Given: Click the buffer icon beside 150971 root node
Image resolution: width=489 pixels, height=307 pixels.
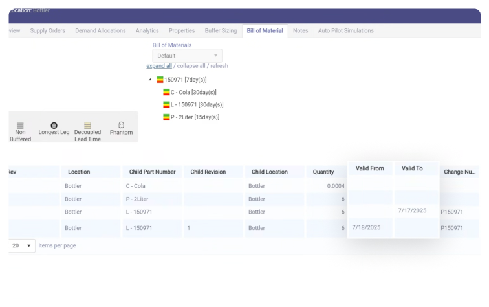Looking at the screenshot, I should [160, 80].
